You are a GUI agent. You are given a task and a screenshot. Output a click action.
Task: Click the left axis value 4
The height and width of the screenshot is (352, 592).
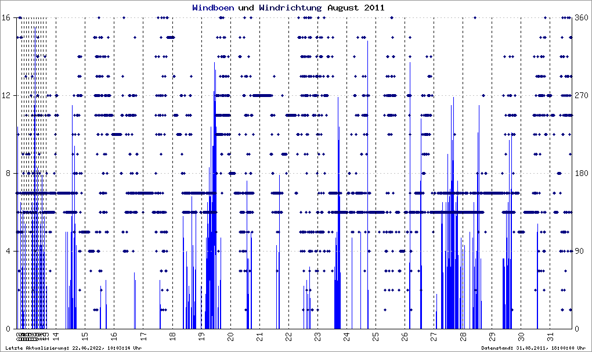(8, 251)
